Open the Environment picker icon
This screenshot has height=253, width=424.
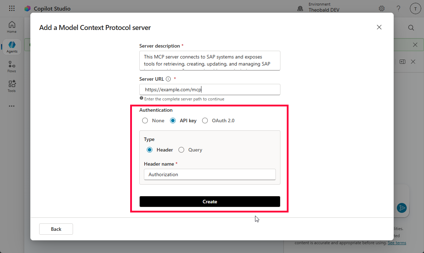[300, 8]
